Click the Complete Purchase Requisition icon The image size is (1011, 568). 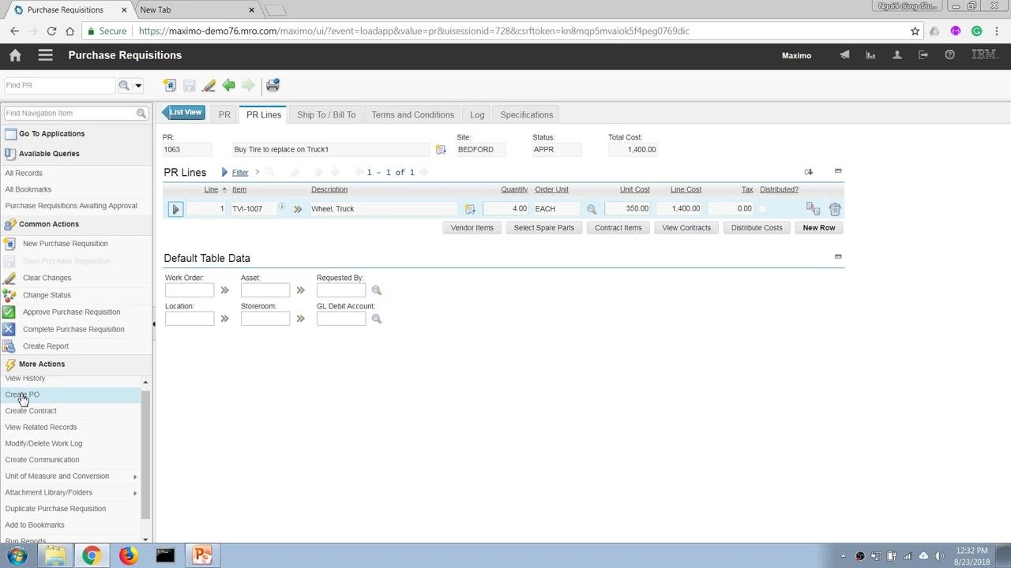pos(9,329)
